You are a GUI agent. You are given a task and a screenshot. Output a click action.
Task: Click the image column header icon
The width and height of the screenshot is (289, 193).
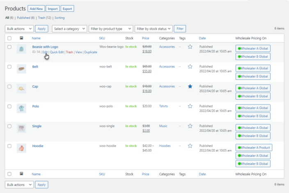pos(21,38)
